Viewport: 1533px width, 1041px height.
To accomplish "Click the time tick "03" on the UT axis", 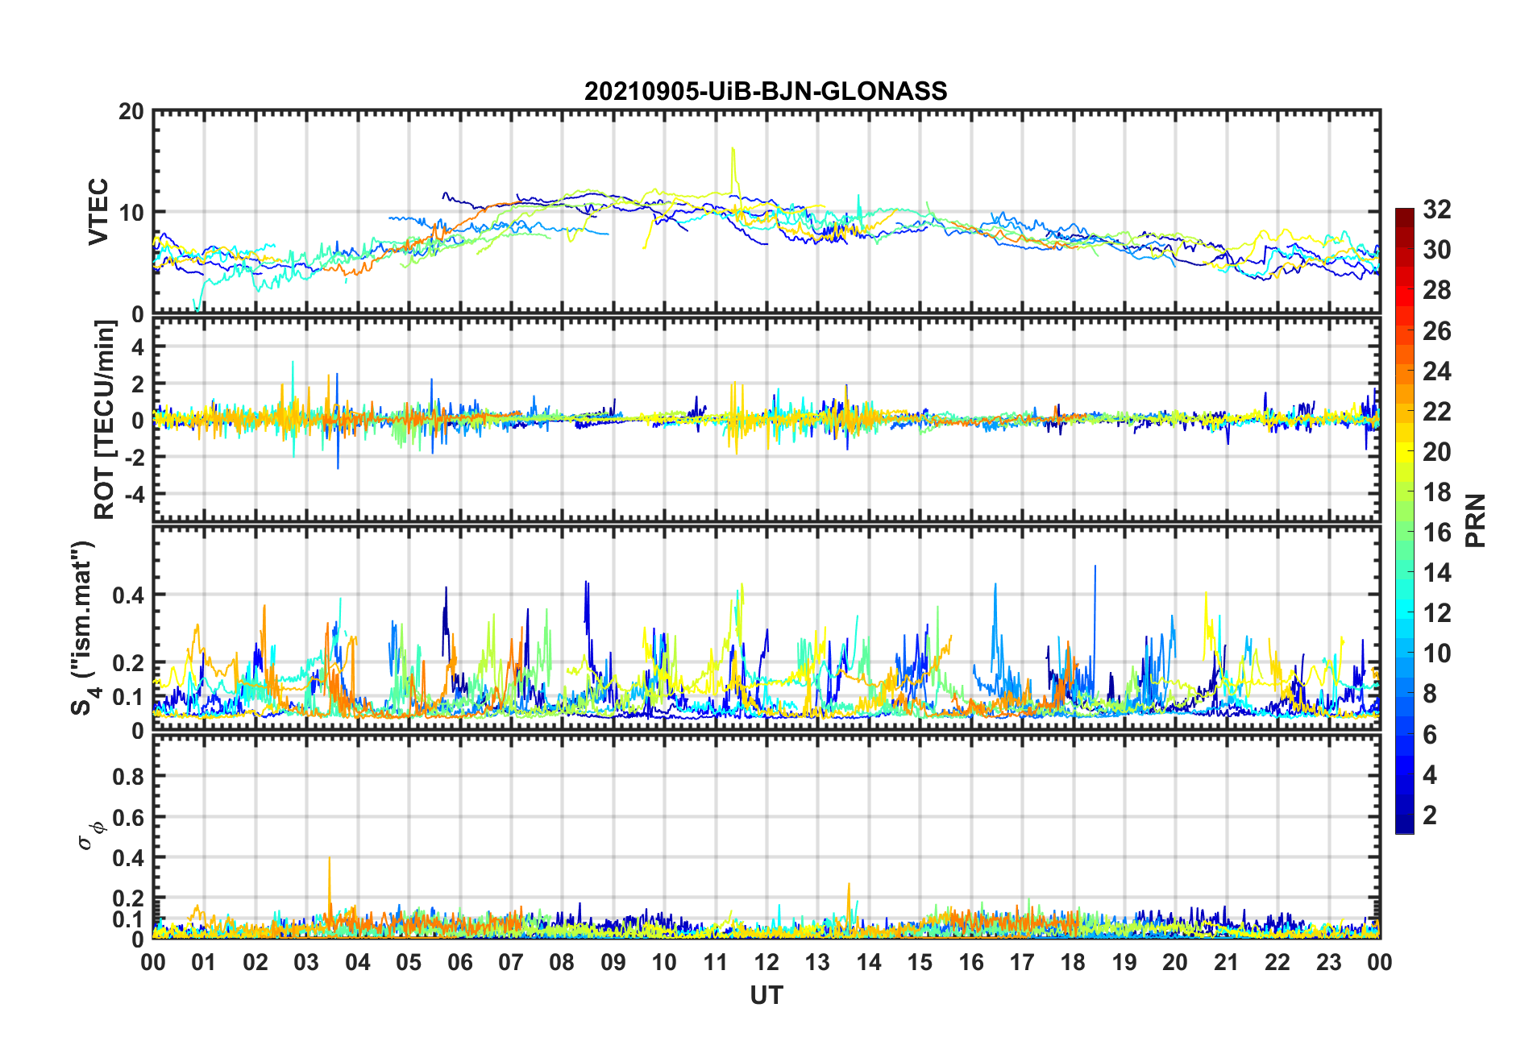I will pos(306,962).
